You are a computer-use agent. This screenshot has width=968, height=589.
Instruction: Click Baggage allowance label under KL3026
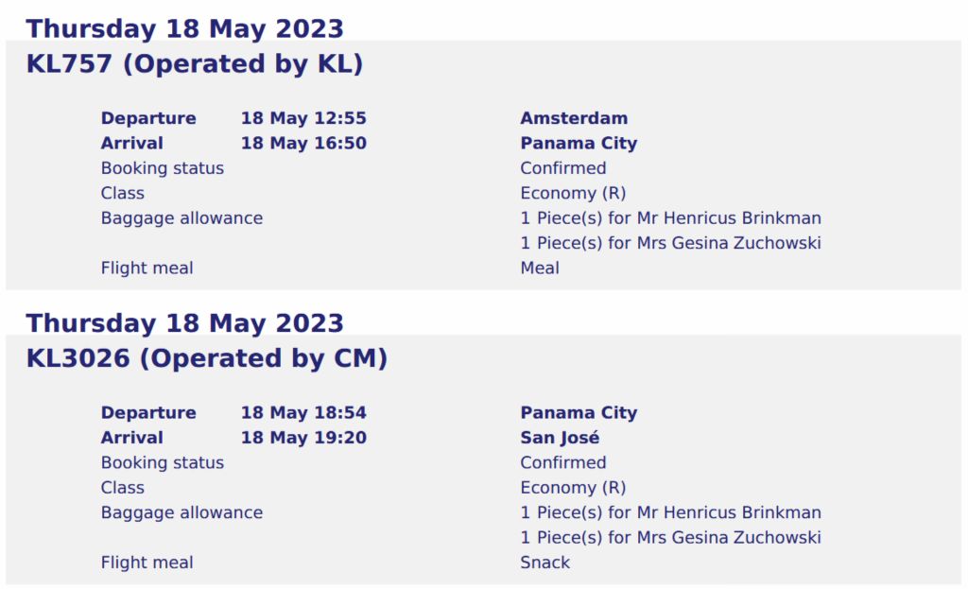click(181, 513)
